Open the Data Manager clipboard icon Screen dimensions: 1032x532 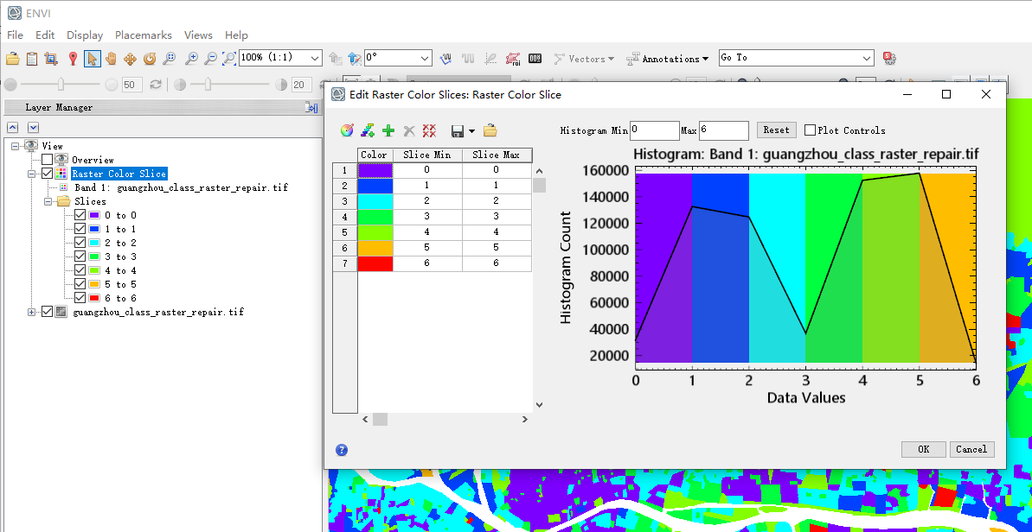click(32, 59)
